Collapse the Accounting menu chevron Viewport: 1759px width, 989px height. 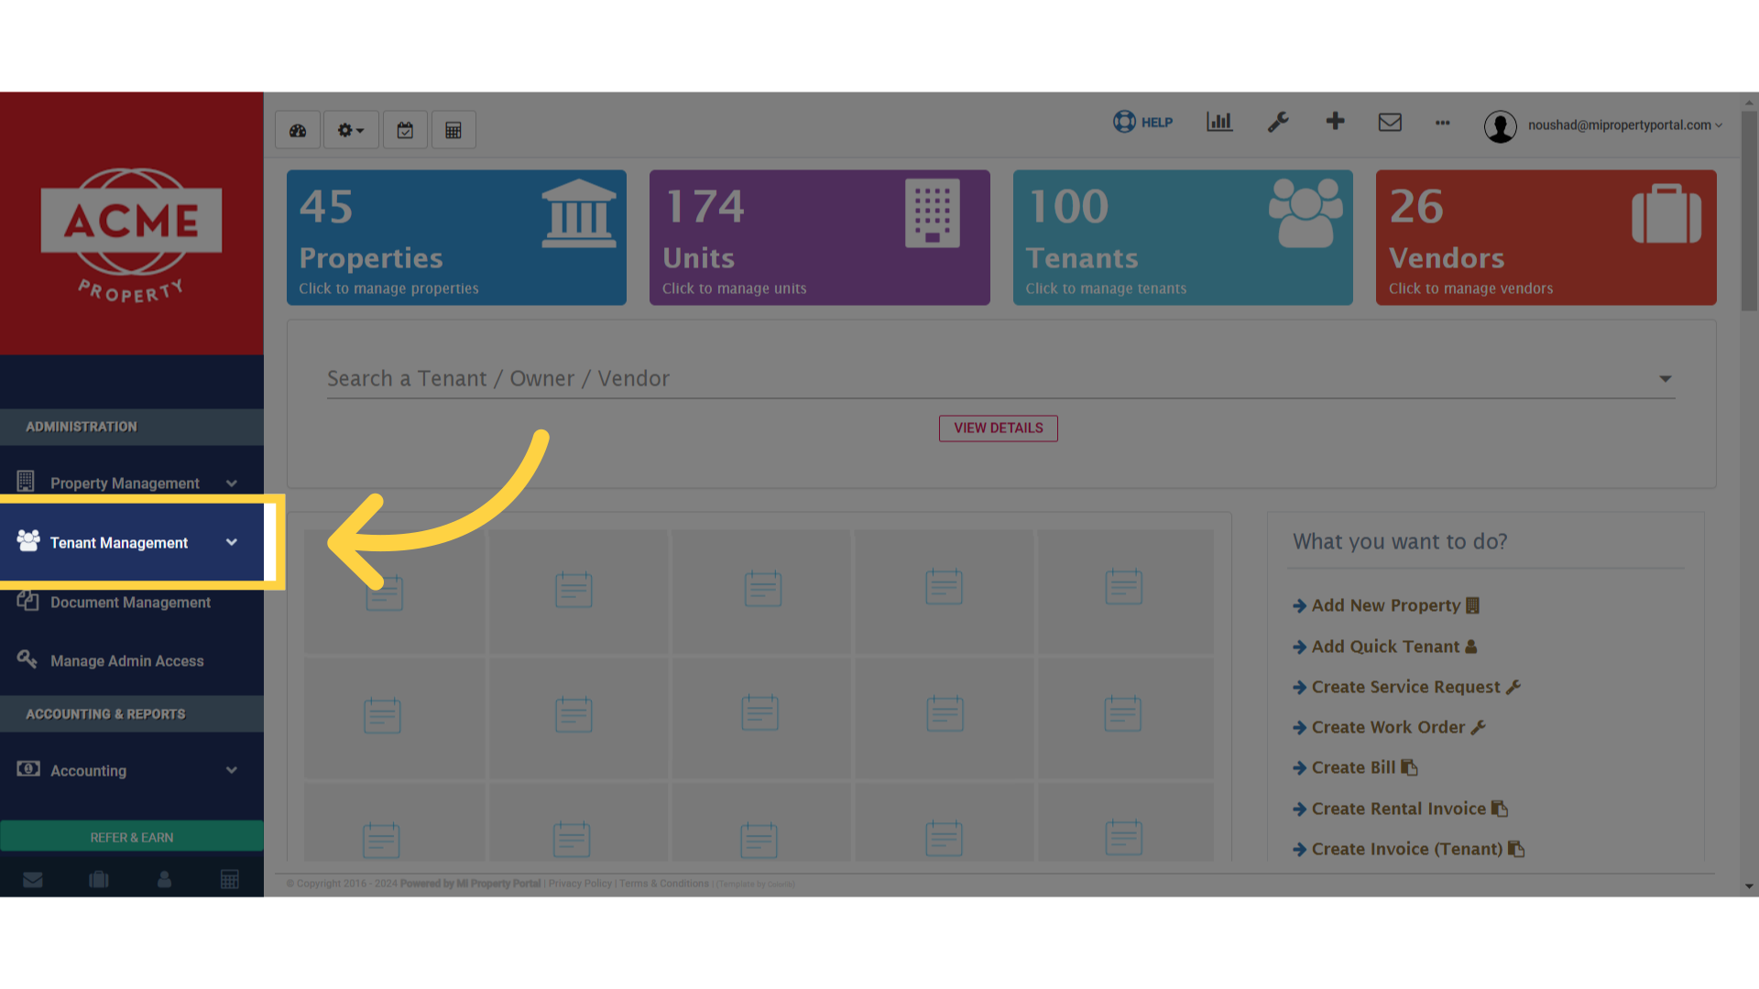[230, 770]
